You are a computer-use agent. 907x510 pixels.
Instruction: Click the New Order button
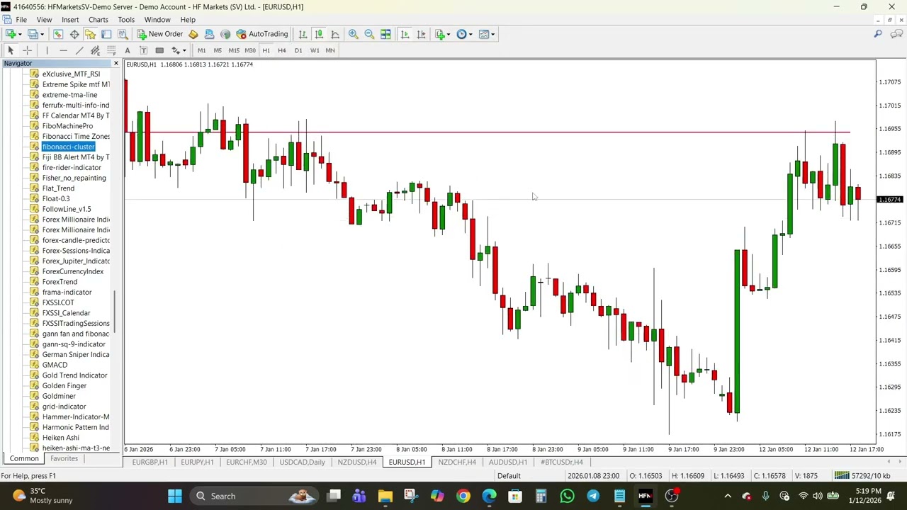160,34
